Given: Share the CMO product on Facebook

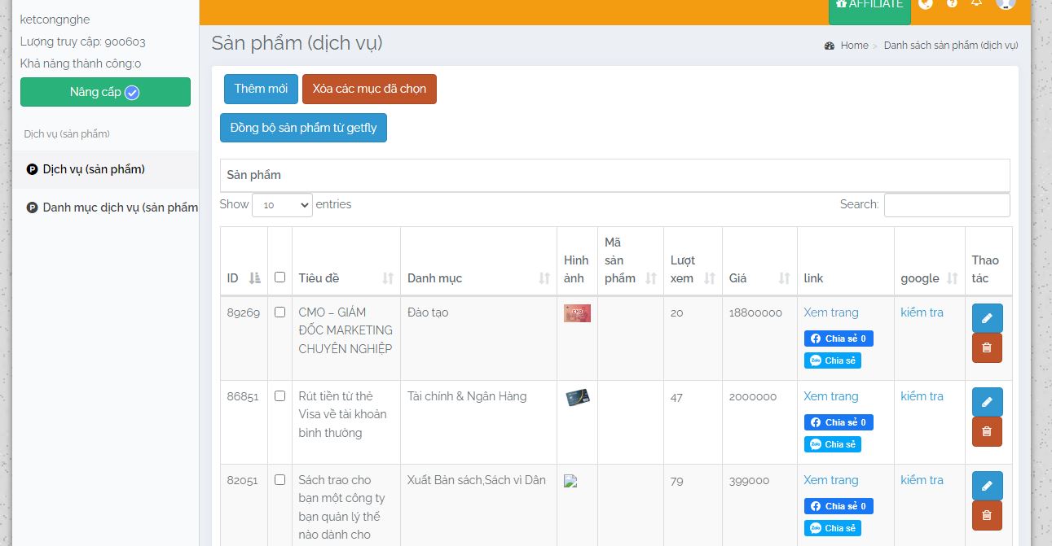Looking at the screenshot, I should pos(839,339).
